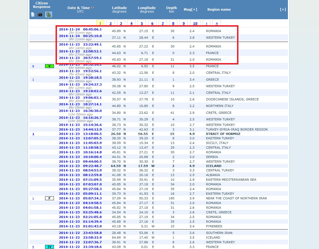Open the Western Turkey 00:25:10.8 event

pyautogui.click(x=80, y=36)
